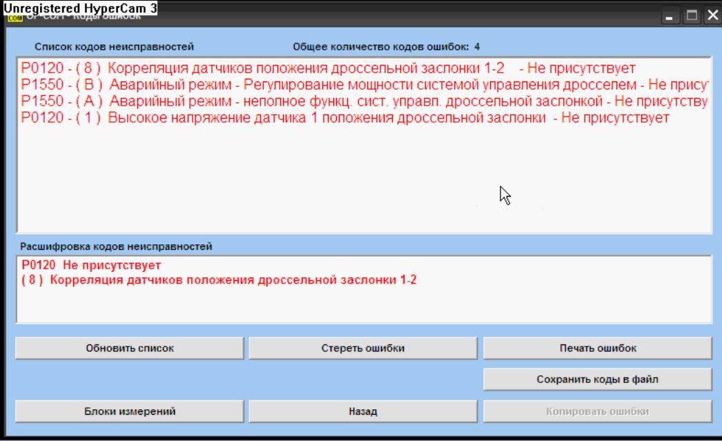Select P1550 (B) emergency mode error row
This screenshot has height=441, width=722.
[364, 85]
